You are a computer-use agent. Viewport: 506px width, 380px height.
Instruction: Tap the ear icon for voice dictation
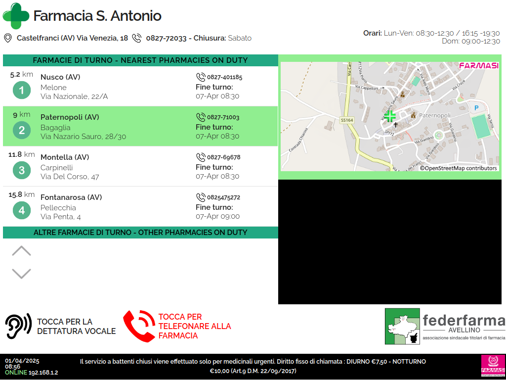(x=18, y=326)
